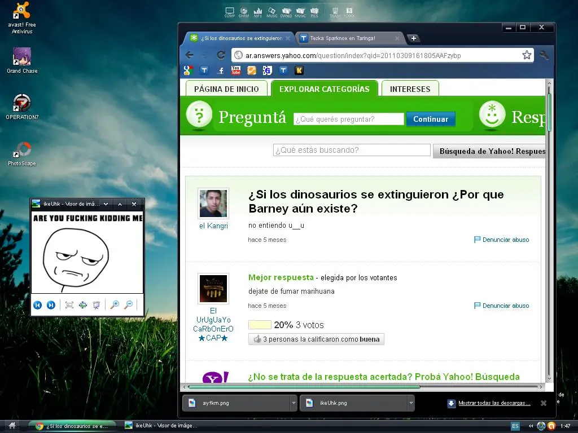This screenshot has height=433, width=578.
Task: Click El UrUgUaYo CaRbOnErO avatar thumbnail
Action: tap(213, 288)
